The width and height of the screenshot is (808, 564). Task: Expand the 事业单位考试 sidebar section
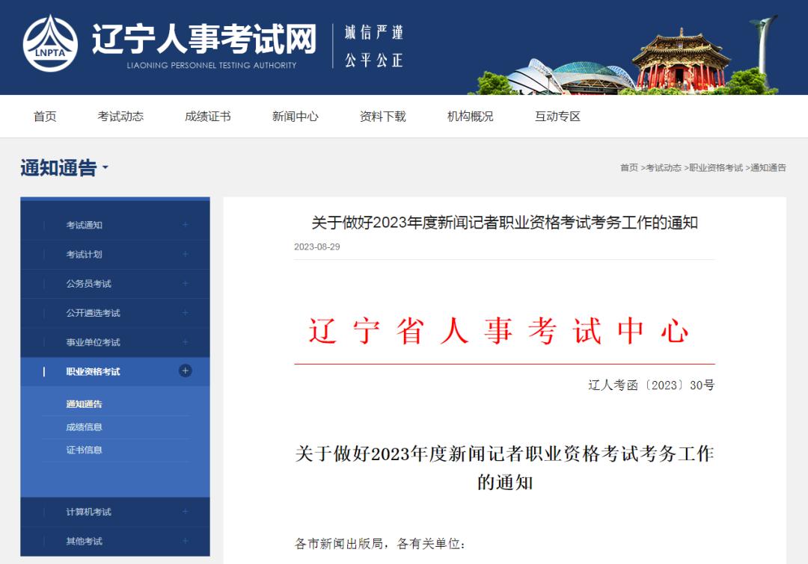[184, 341]
